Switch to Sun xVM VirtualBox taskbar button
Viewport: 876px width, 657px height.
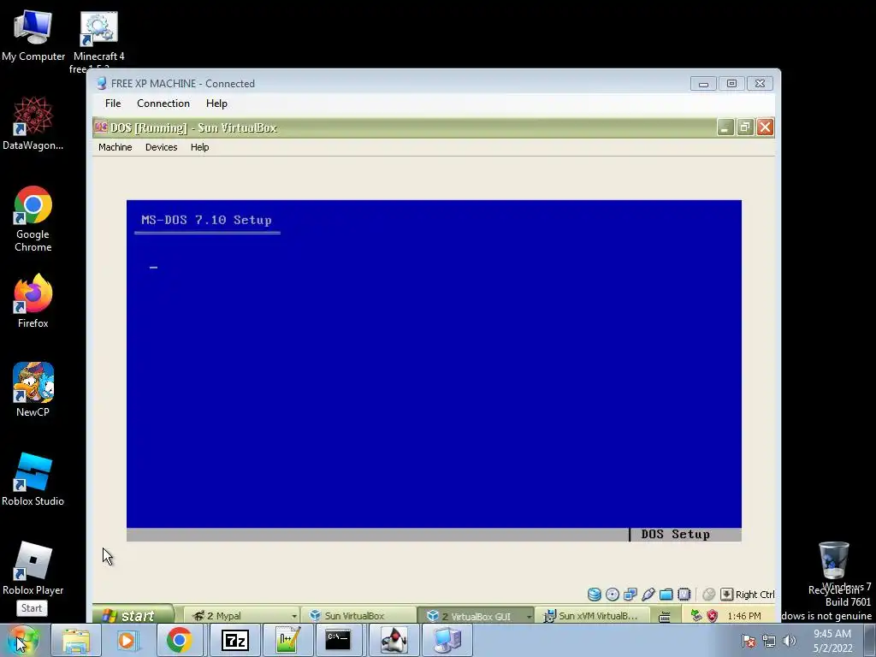coord(594,616)
